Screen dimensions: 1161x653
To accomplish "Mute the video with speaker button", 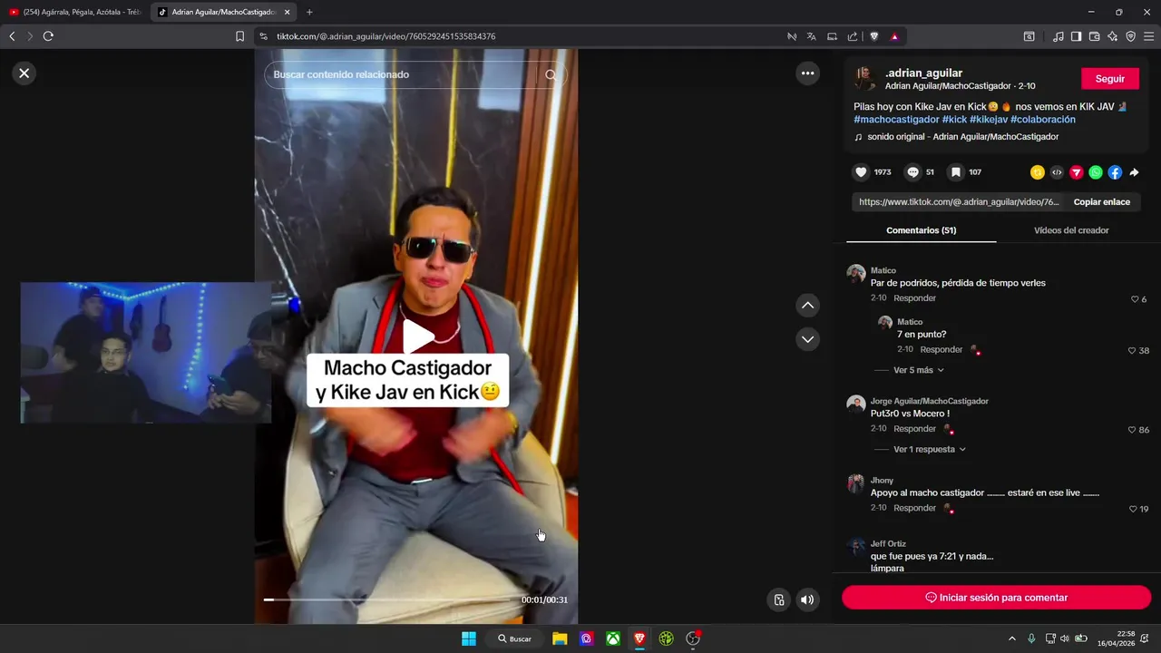I will 807,599.
